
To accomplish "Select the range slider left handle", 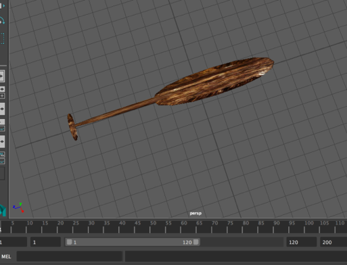I will (69, 242).
